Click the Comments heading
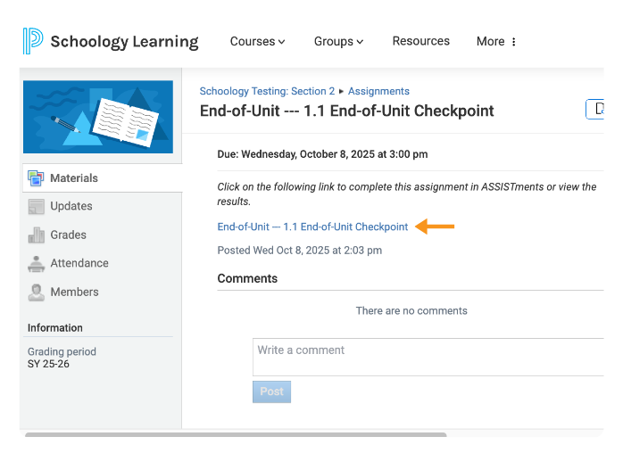This screenshot has width=623, height=453. click(247, 278)
